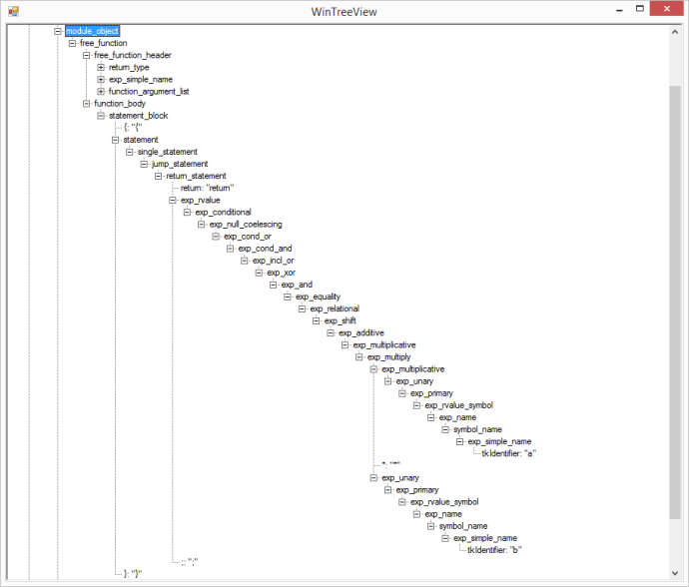Collapse the function_body node
The image size is (689, 587).
click(87, 103)
